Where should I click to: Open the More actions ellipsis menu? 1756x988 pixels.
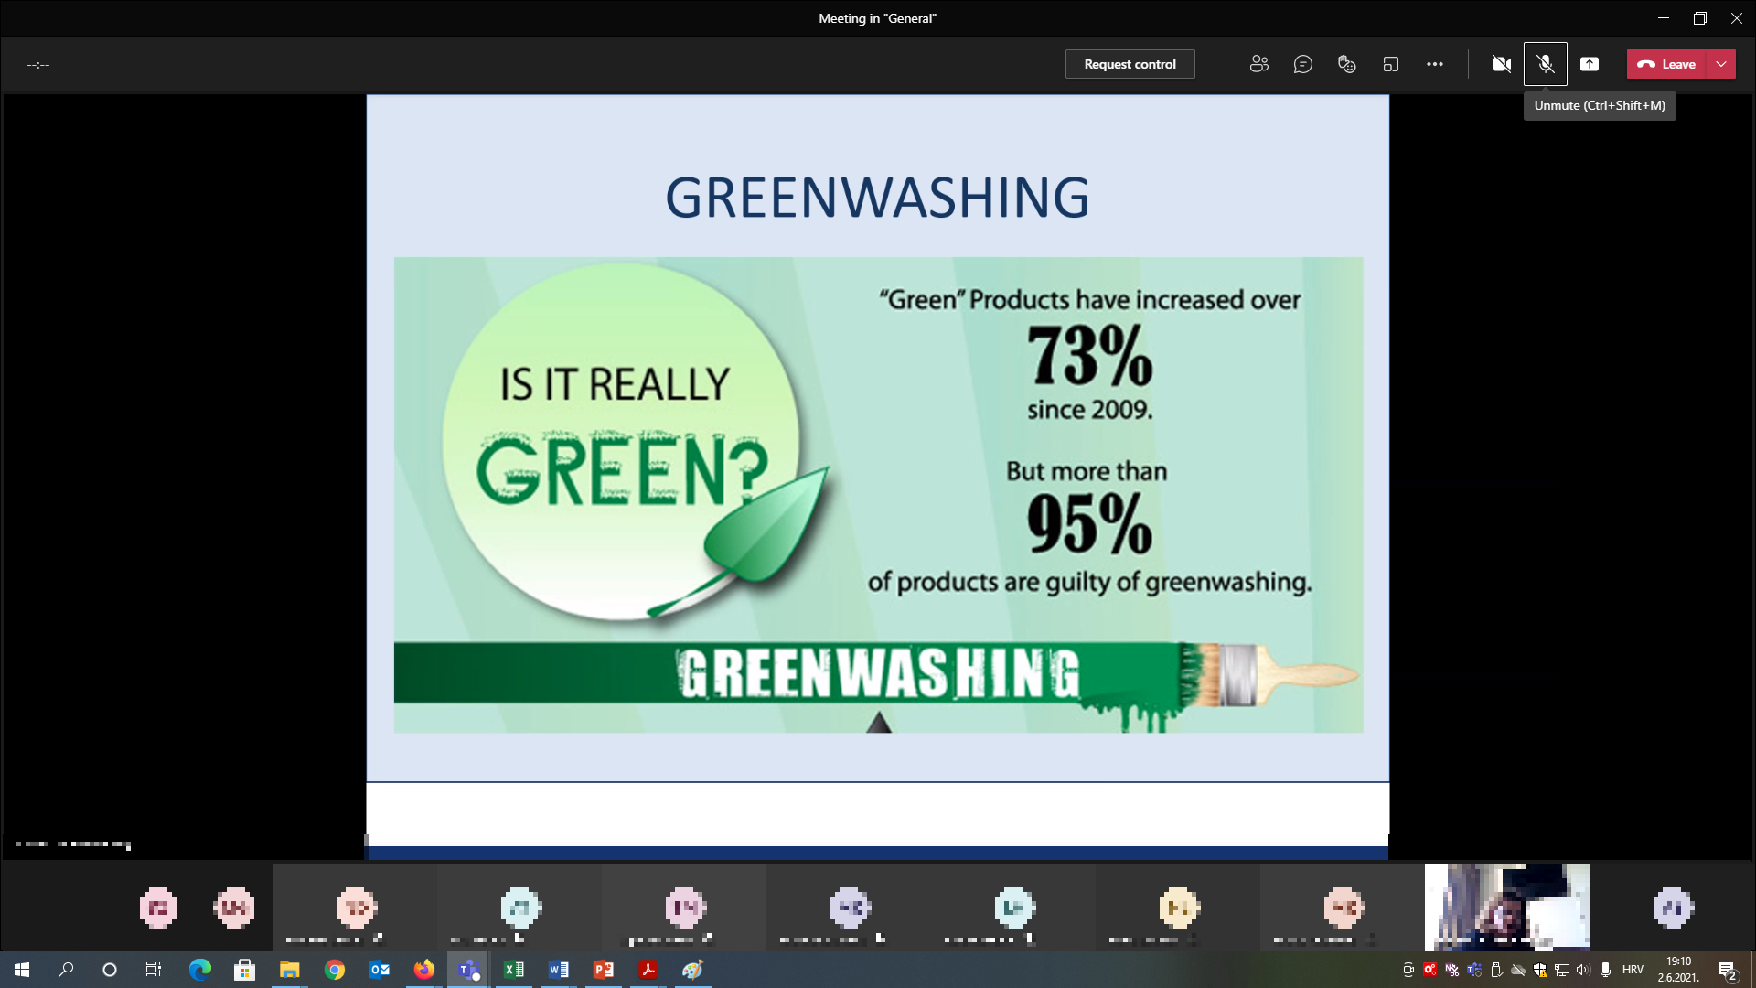click(1434, 64)
